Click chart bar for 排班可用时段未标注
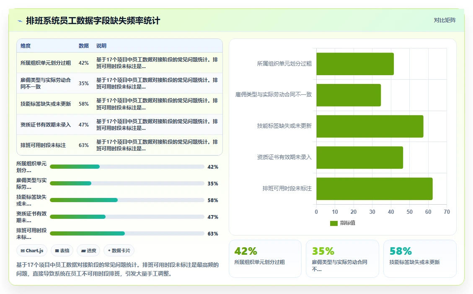473x294 pixels. [375, 189]
